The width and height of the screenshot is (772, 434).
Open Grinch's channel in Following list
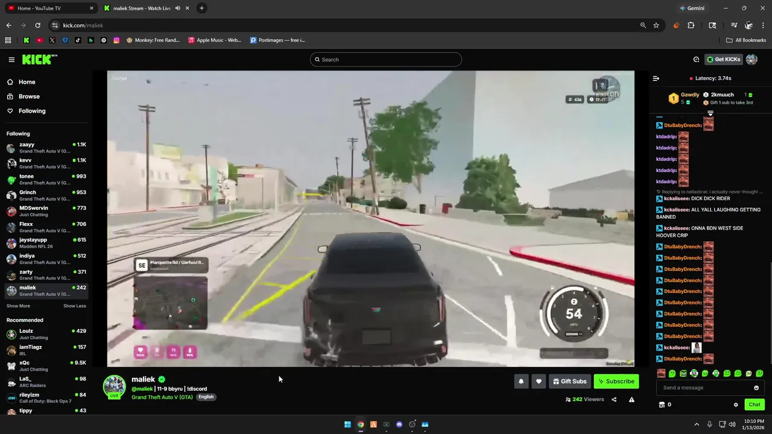point(46,195)
